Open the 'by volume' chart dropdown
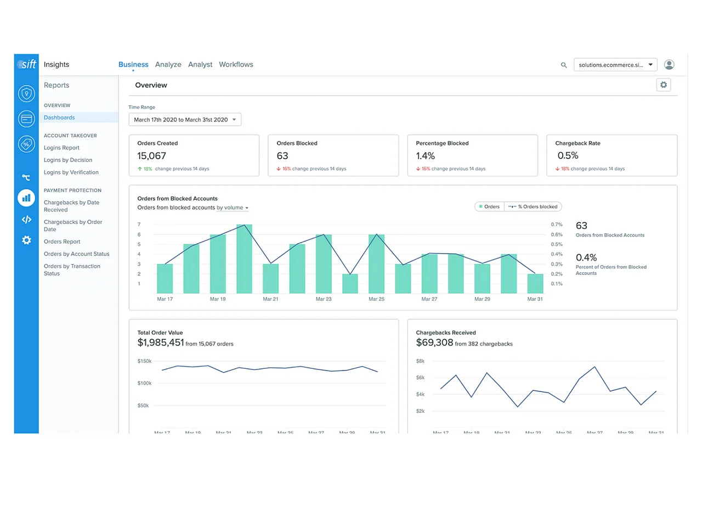702x527 pixels. tap(233, 208)
